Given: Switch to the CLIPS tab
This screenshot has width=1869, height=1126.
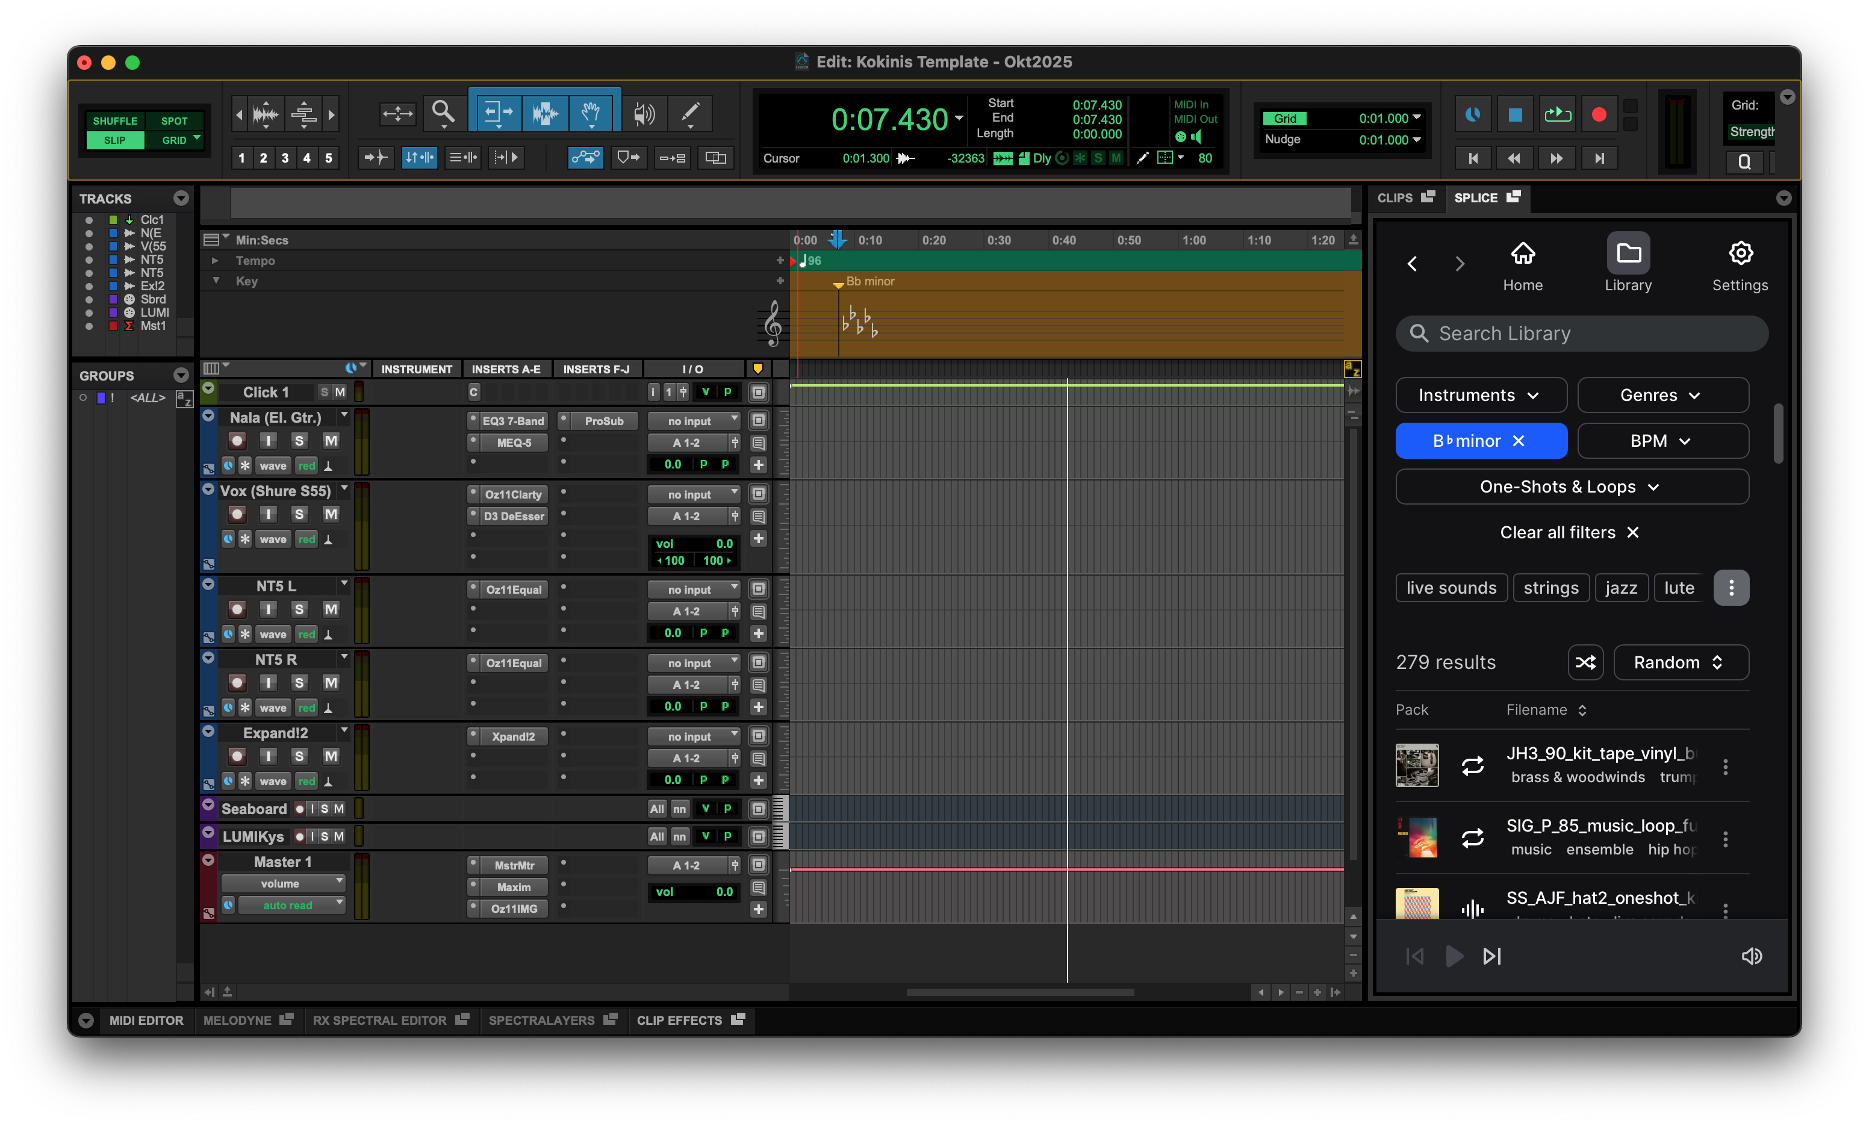Looking at the screenshot, I should click(1396, 198).
